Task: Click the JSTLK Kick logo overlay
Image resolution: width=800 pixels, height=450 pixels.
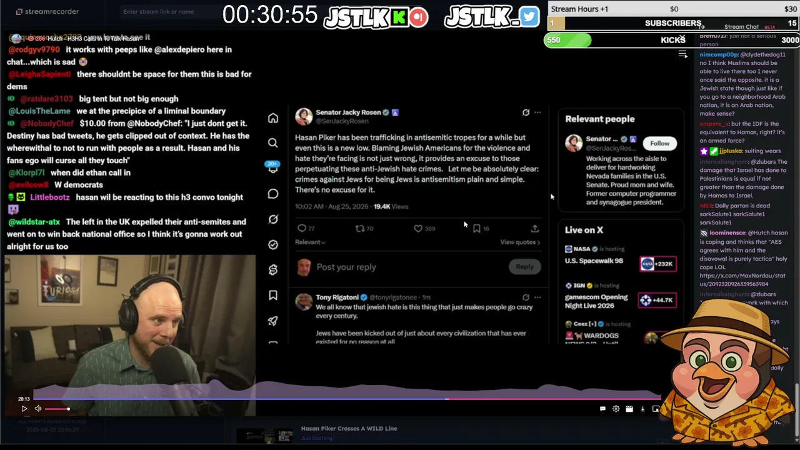Action: pyautogui.click(x=376, y=17)
